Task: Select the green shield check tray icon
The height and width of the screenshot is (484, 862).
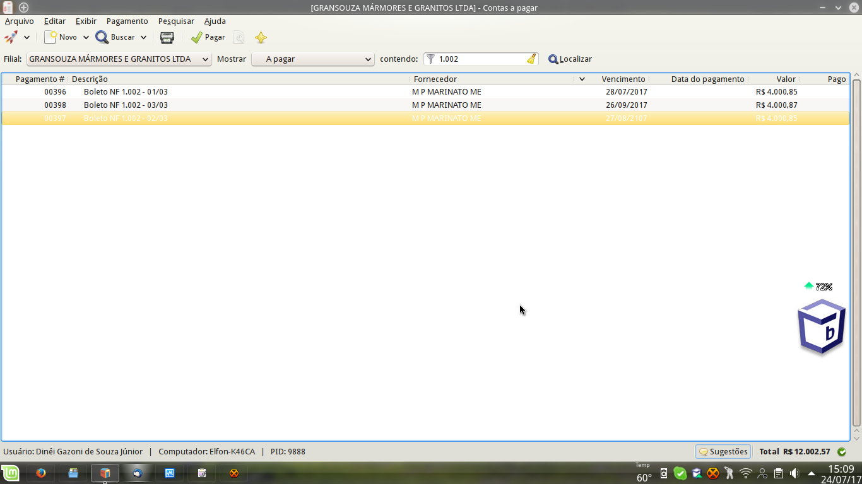Action: coord(680,473)
